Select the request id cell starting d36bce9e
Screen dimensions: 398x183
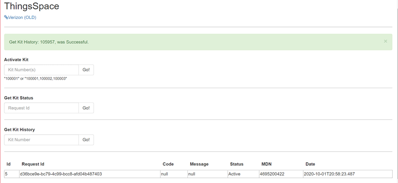(x=89, y=174)
